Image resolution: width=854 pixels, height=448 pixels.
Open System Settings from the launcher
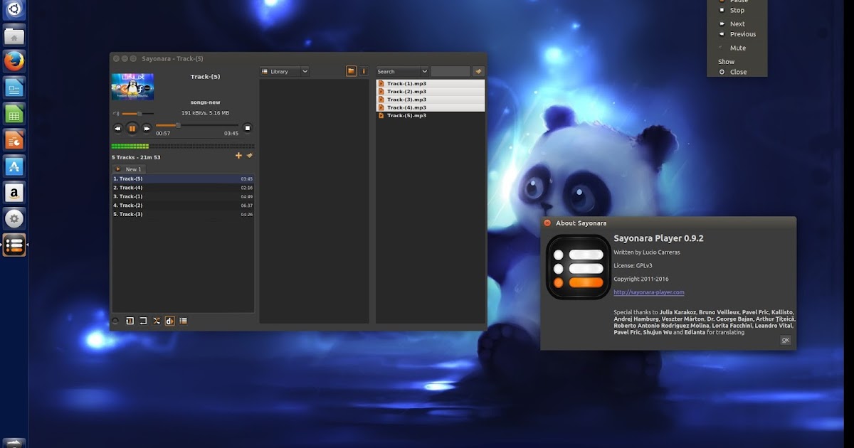[14, 219]
